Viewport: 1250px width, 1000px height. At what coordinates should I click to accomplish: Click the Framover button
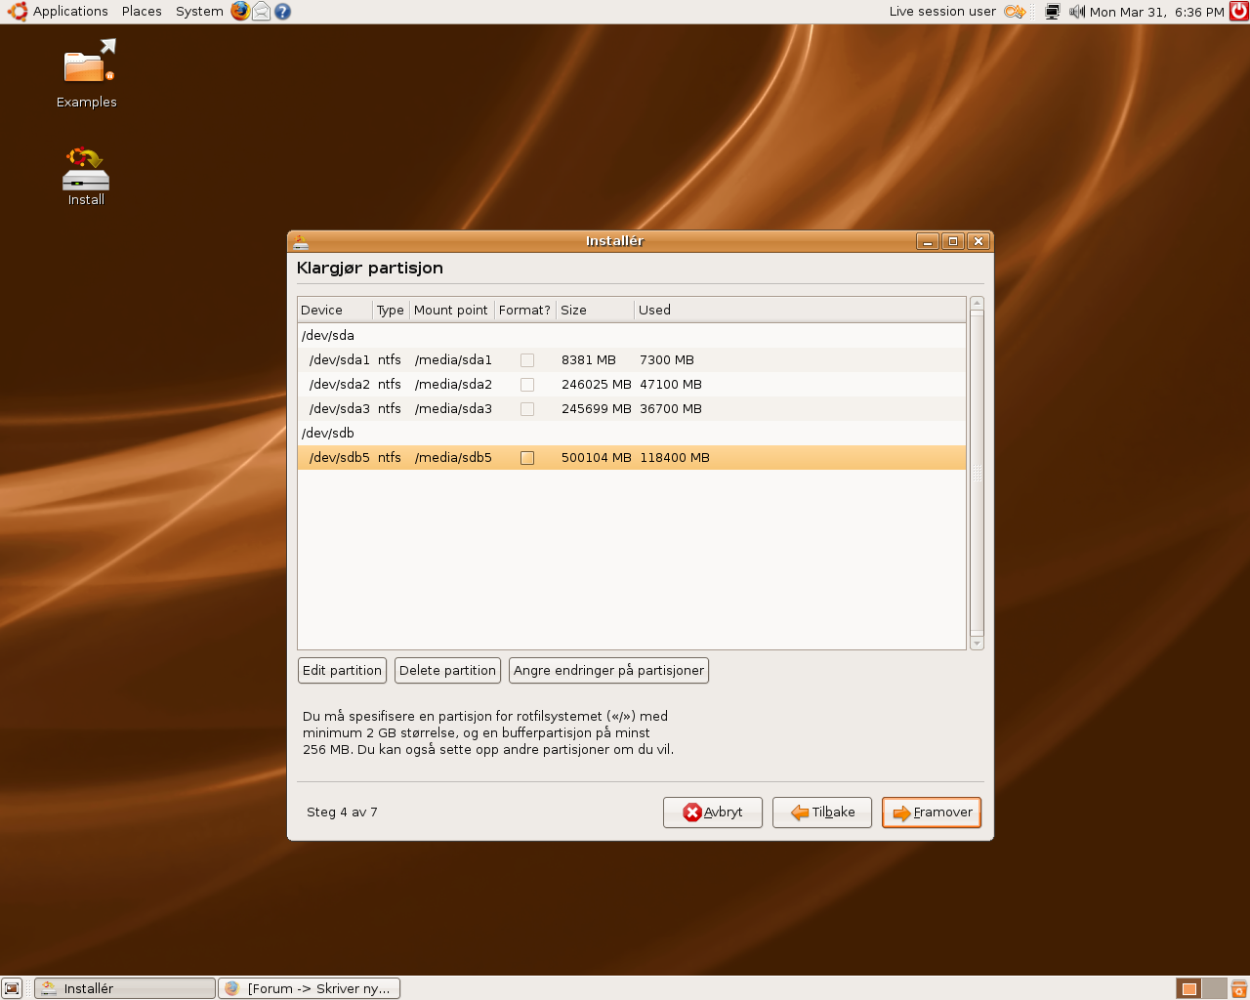click(932, 812)
